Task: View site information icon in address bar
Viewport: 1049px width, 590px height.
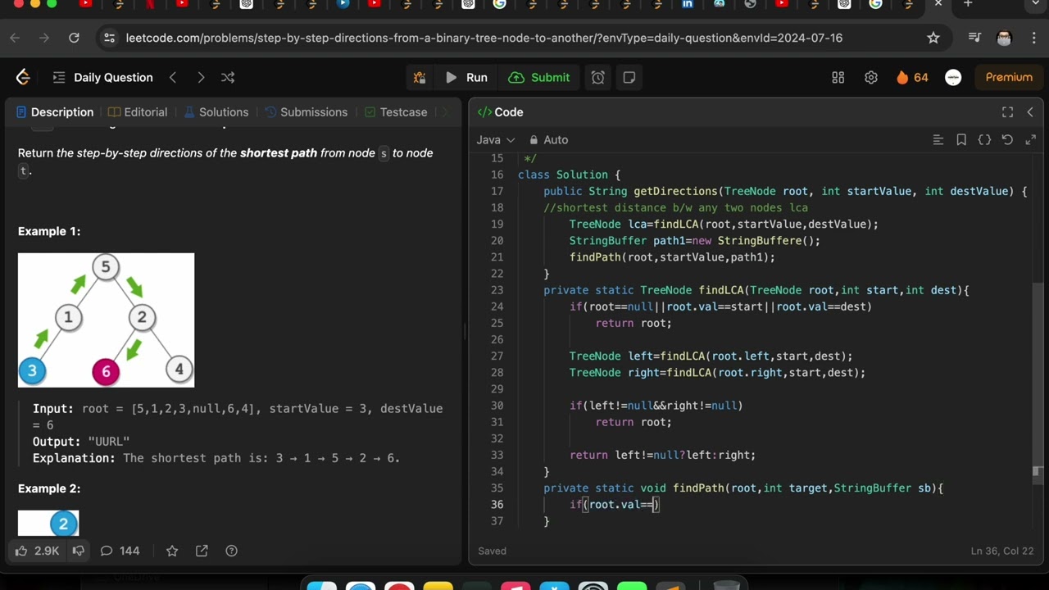Action: pyautogui.click(x=110, y=38)
